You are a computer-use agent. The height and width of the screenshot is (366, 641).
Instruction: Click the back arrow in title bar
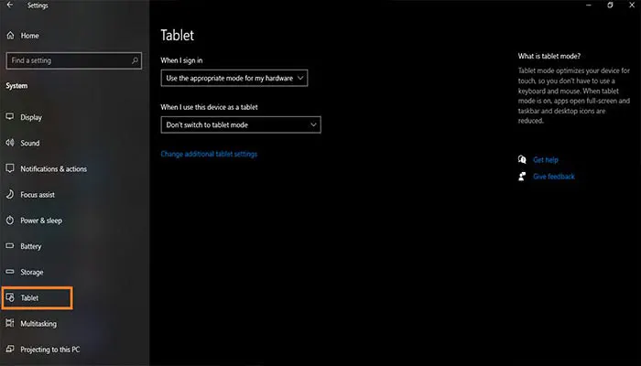coord(10,5)
